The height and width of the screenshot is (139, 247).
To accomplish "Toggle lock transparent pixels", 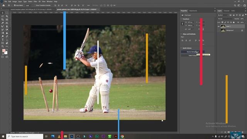I will (222, 22).
